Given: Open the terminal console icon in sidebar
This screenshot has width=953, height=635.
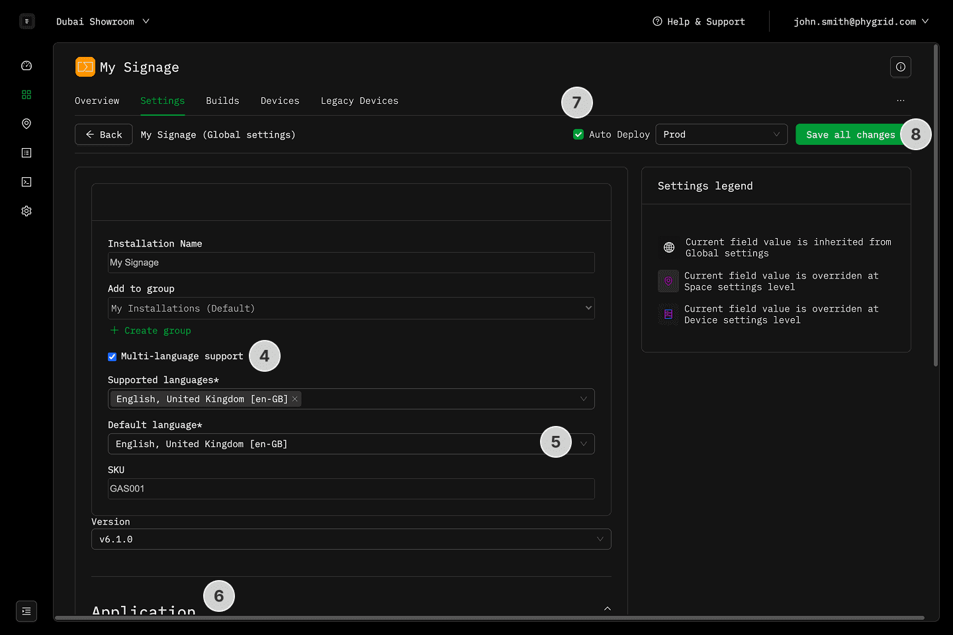Looking at the screenshot, I should (26, 182).
